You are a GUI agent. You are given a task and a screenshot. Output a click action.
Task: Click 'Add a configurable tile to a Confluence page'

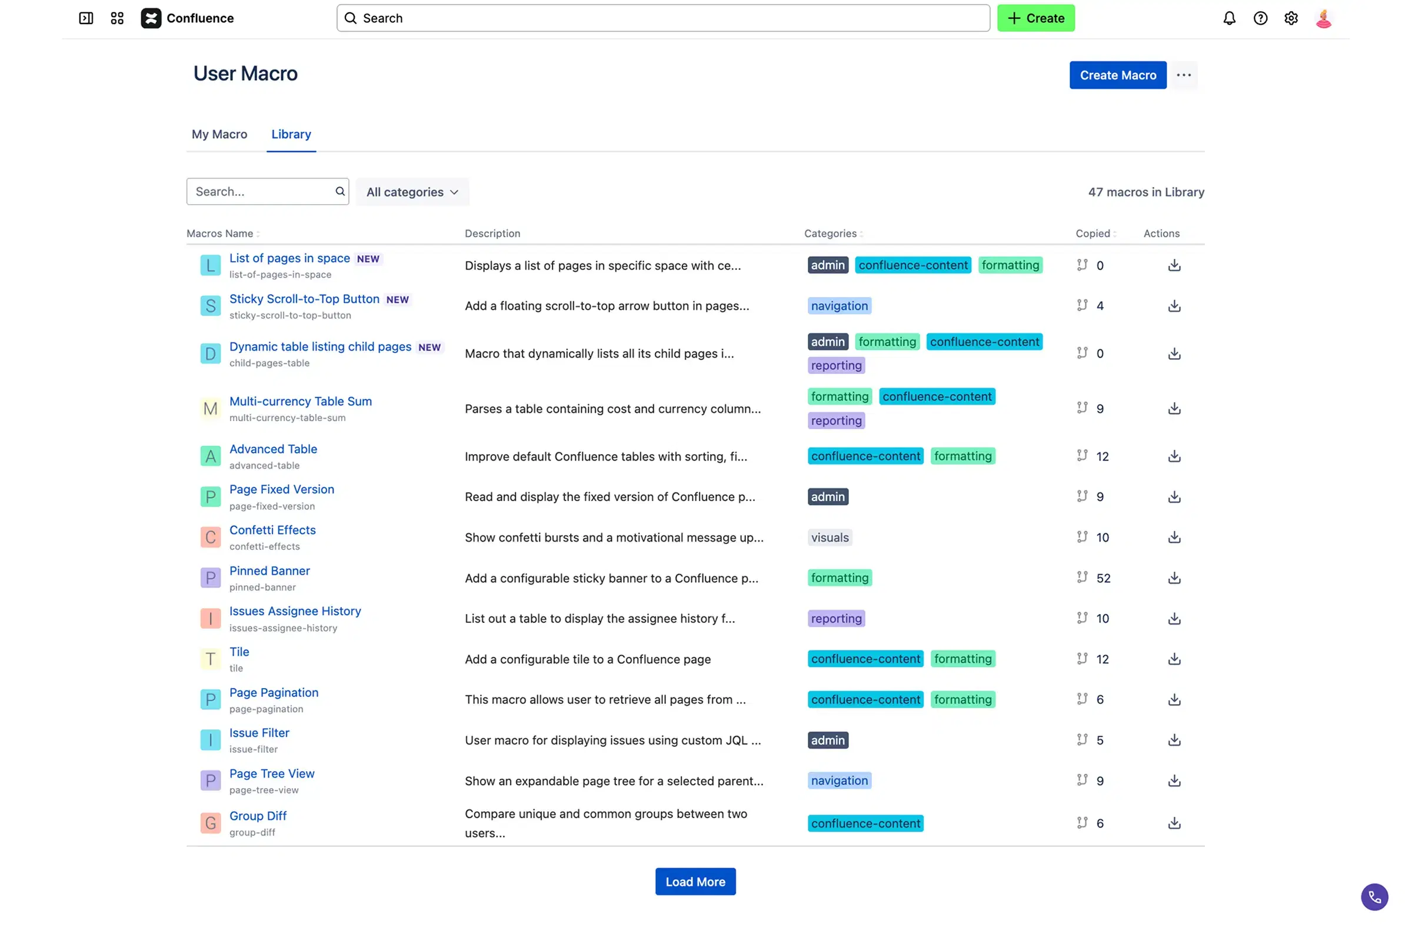click(588, 659)
